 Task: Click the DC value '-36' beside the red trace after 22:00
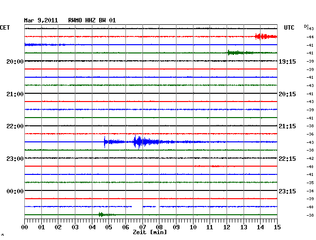(310, 134)
